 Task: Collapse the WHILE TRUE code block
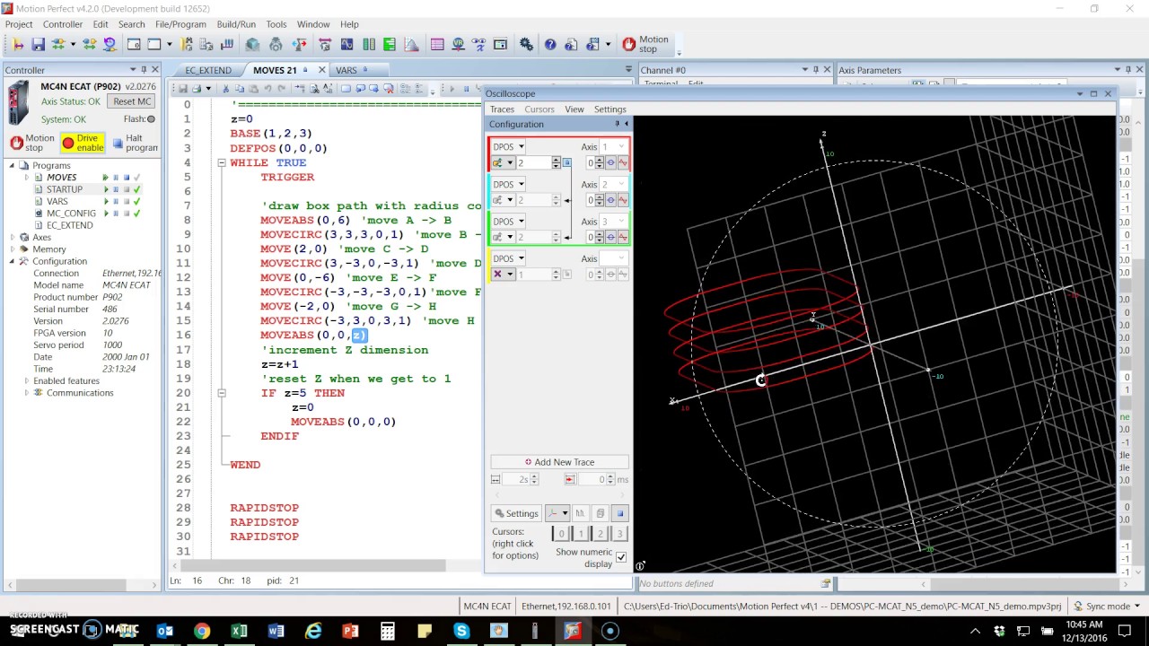click(x=221, y=163)
